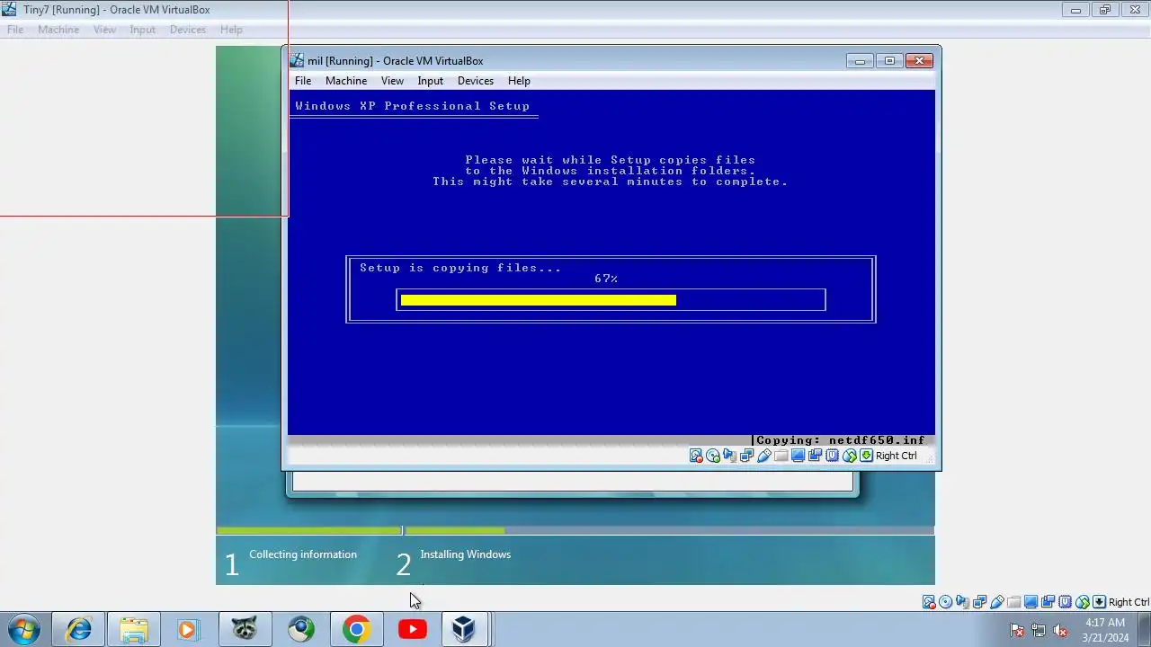This screenshot has width=1151, height=647.
Task: Open Machine menu in mil VM window
Action: tap(346, 81)
